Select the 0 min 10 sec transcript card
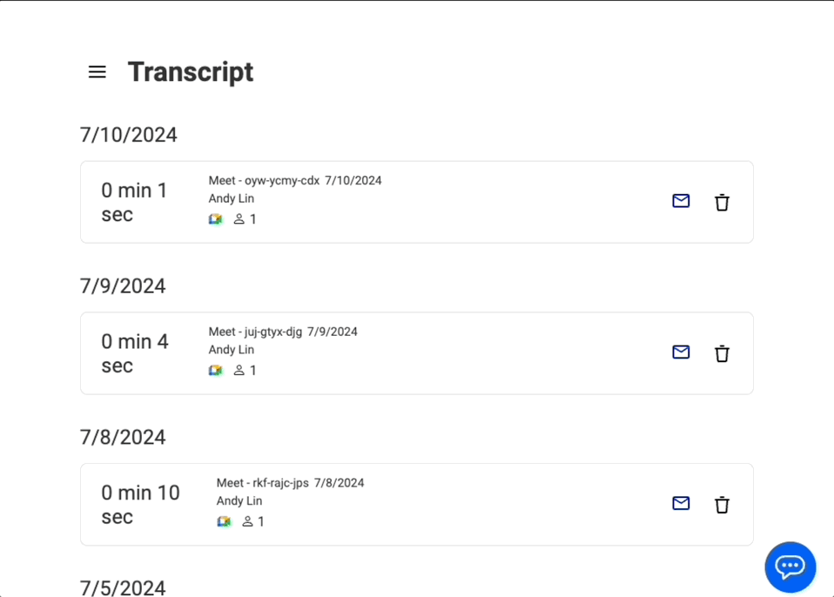The height and width of the screenshot is (597, 834). [x=416, y=505]
